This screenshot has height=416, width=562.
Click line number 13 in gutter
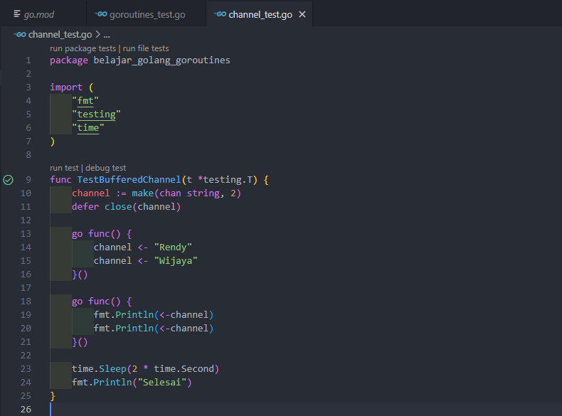(26, 234)
